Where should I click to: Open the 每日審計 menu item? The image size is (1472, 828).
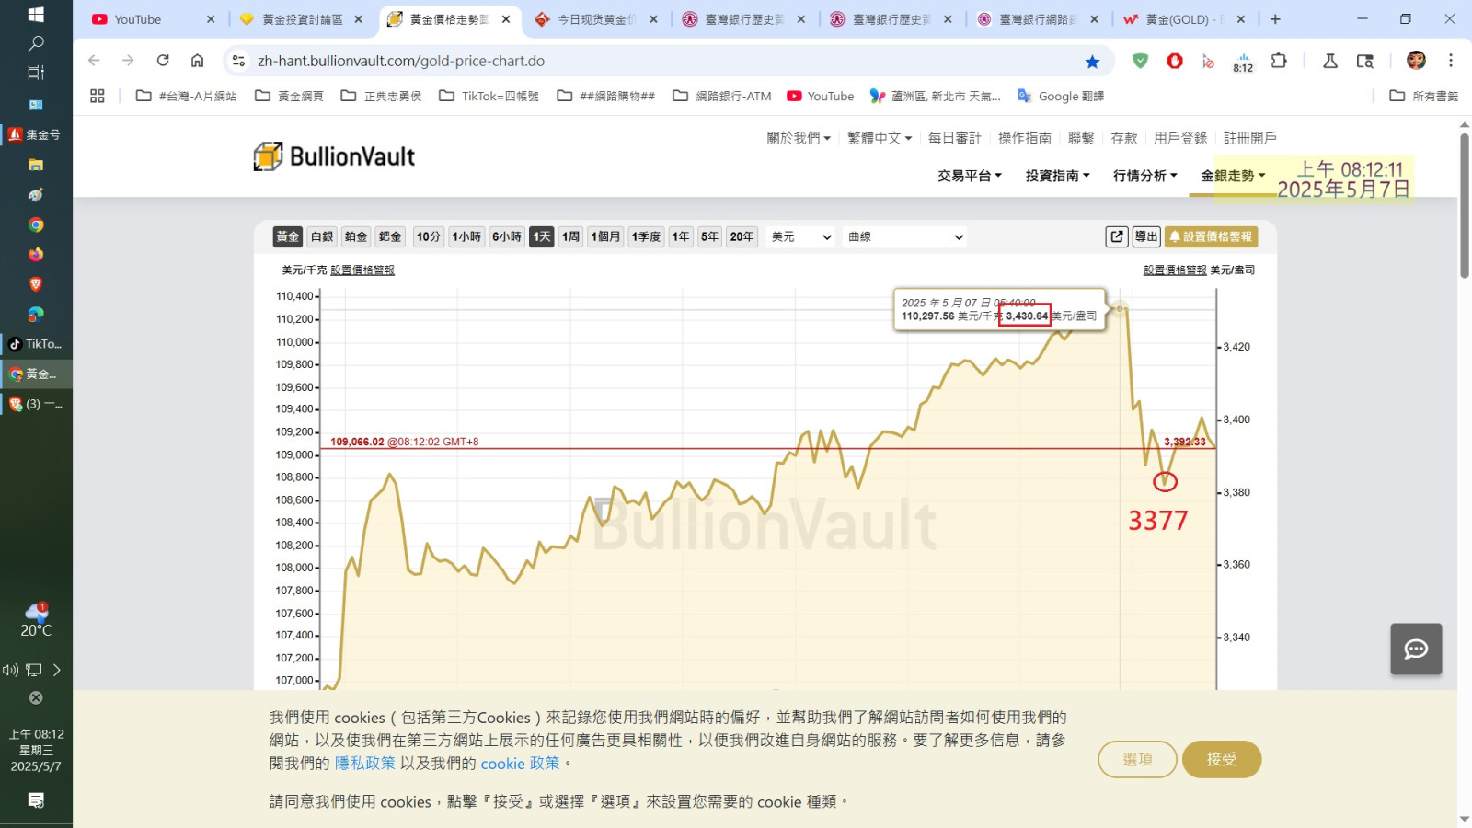coord(955,138)
